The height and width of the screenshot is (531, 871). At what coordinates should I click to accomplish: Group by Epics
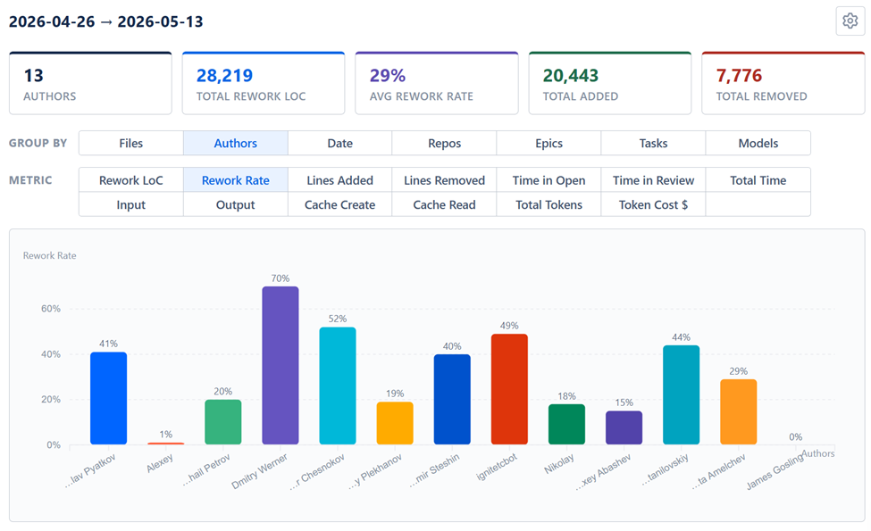(549, 143)
